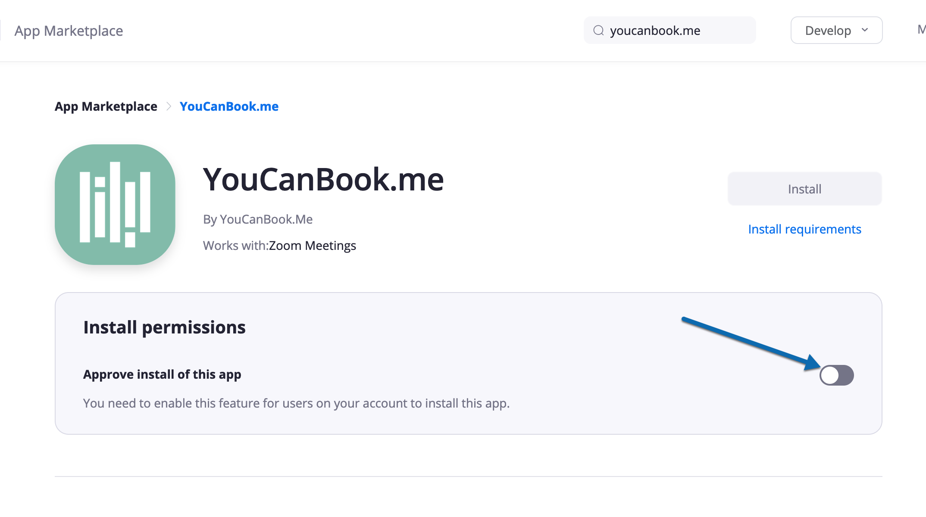Click the enable-feature description text
This screenshot has height=517, width=926.
(296, 403)
